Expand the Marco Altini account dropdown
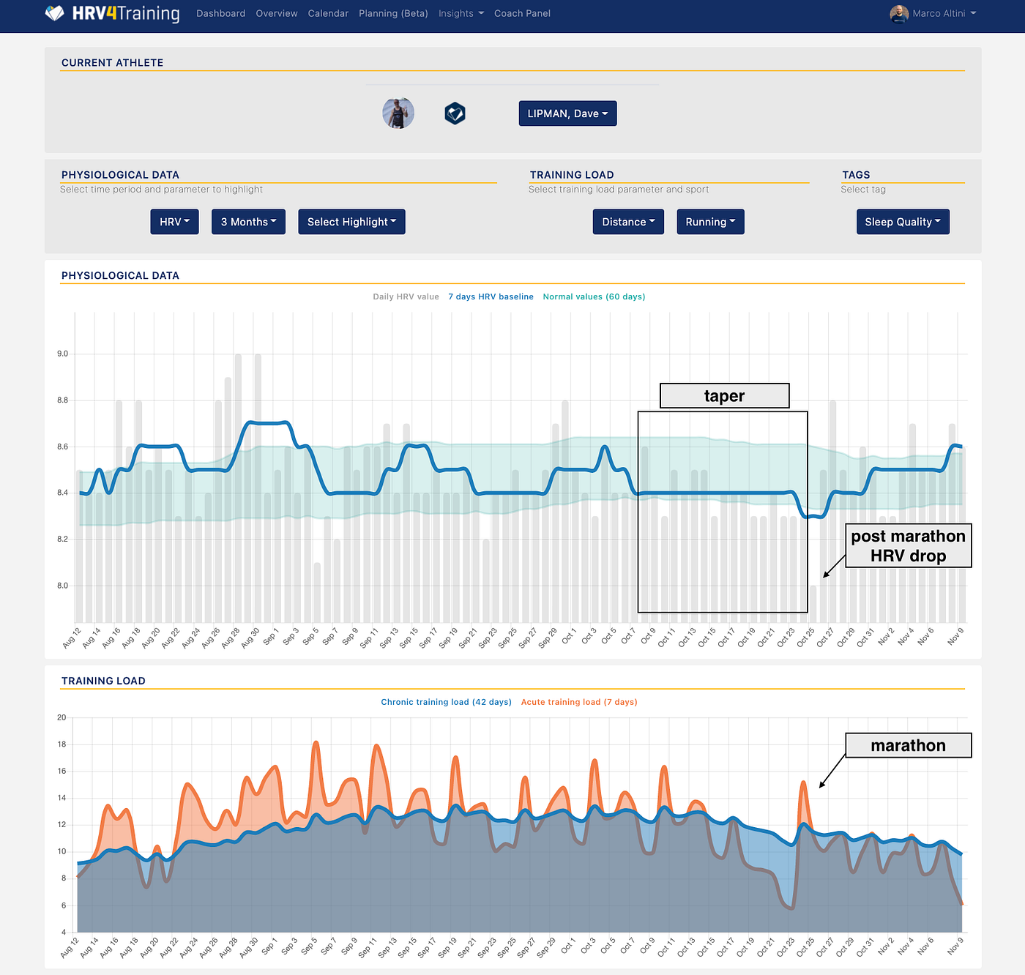This screenshot has height=975, width=1025. pyautogui.click(x=944, y=13)
